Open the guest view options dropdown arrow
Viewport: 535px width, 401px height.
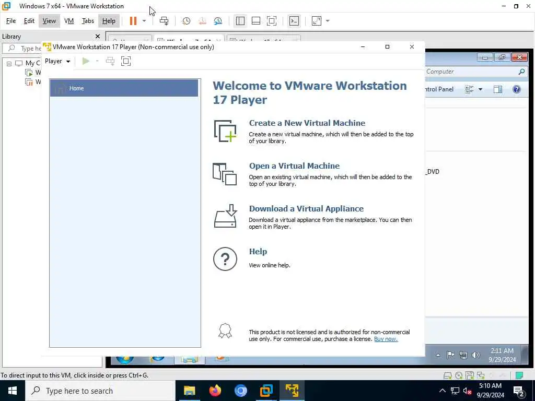(481, 89)
